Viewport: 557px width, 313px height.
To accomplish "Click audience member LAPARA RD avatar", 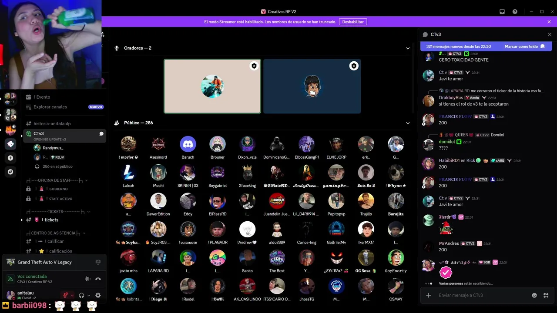I will pos(158,258).
